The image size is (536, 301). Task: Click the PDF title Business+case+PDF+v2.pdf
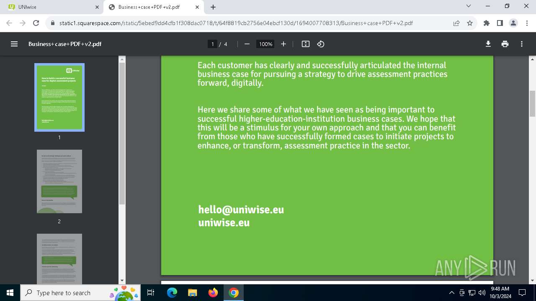[x=65, y=44]
